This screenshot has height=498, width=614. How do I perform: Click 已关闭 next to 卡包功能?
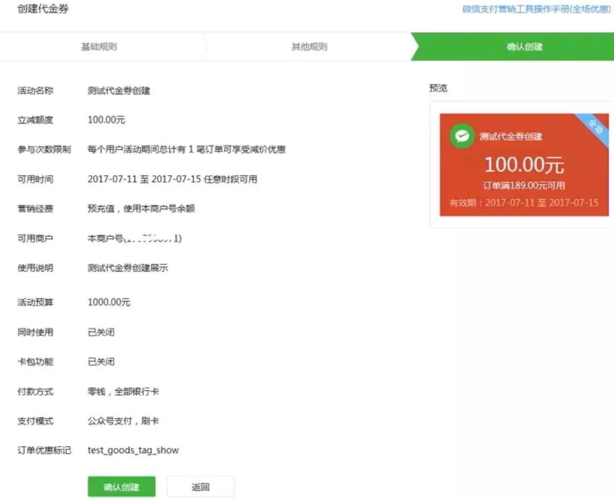point(101,362)
